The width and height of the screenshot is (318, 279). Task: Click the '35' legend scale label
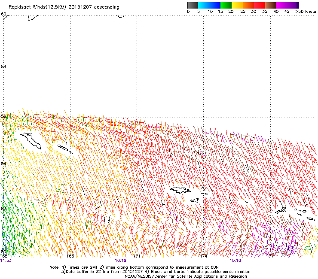(265, 12)
